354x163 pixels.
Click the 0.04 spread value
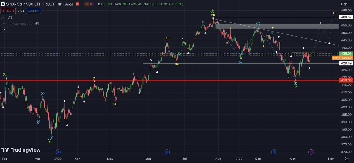pos(21,11)
